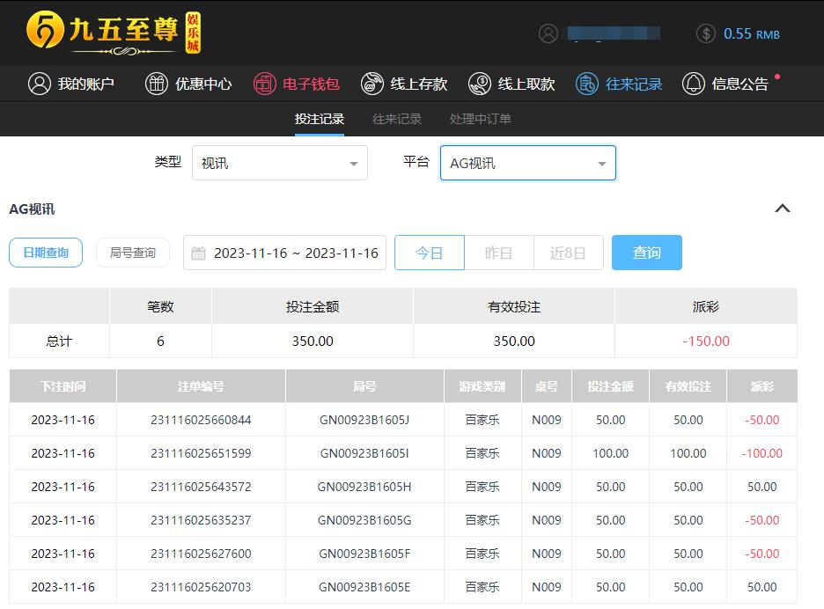824x609 pixels.
Task: Open the 往来记录 sub-tab
Action: [397, 119]
